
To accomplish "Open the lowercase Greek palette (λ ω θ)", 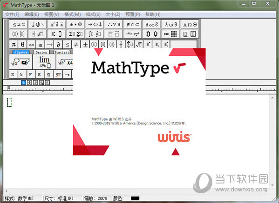I will click(171, 24).
